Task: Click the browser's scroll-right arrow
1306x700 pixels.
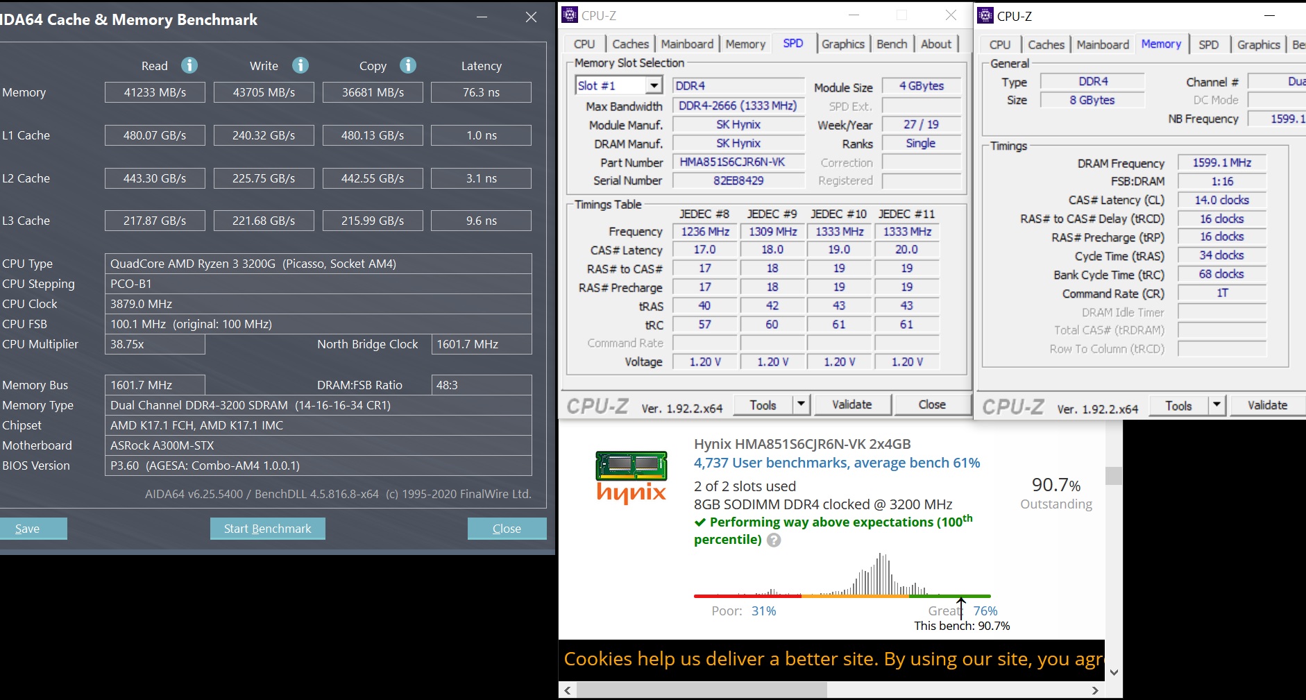Action: (1095, 690)
